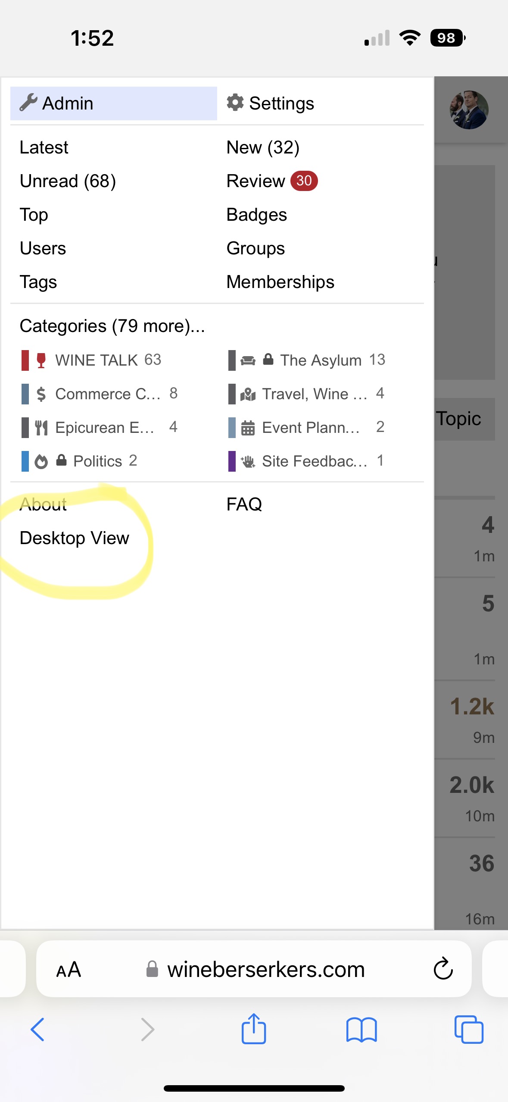
Task: Open the Safari bookmarks book icon
Action: click(x=361, y=1030)
